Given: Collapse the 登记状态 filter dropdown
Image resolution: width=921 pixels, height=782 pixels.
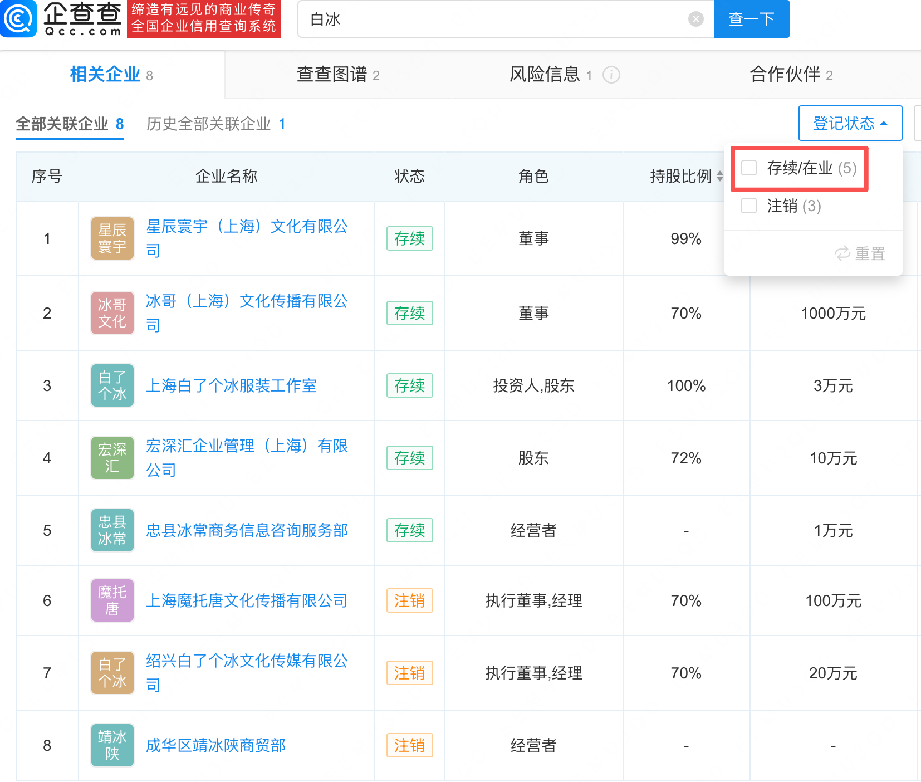Looking at the screenshot, I should coord(850,123).
